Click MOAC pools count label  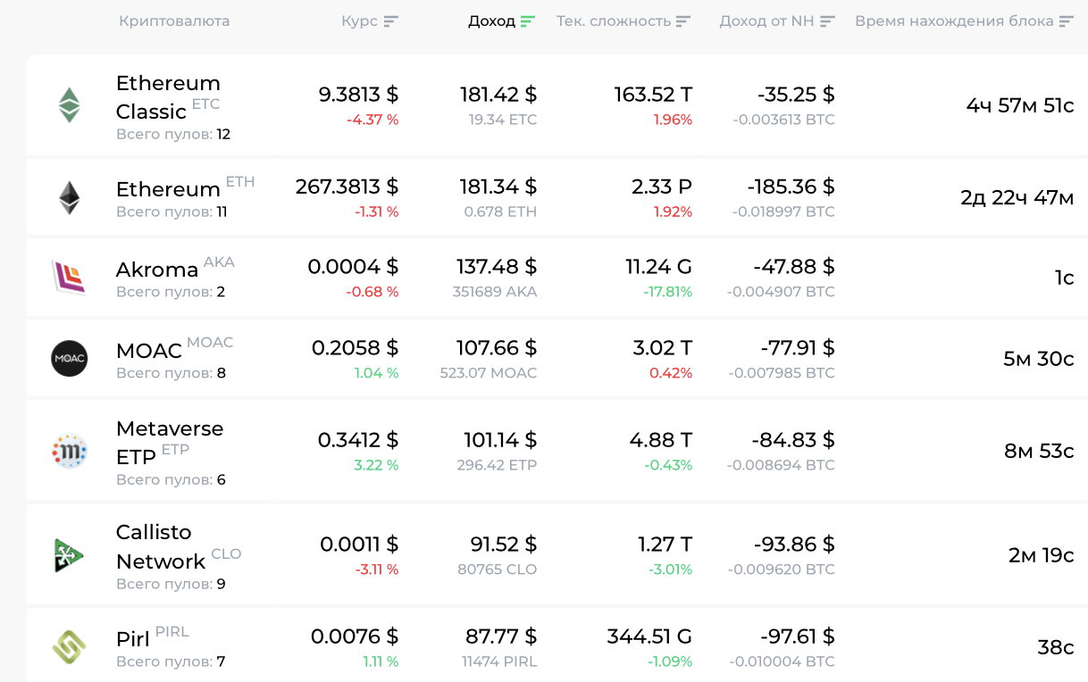click(x=171, y=373)
